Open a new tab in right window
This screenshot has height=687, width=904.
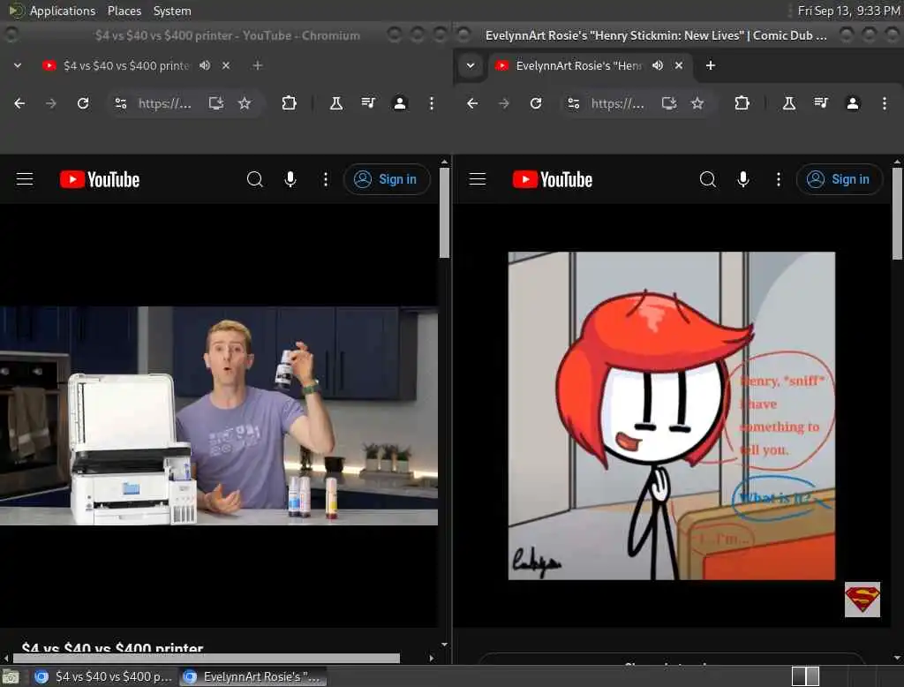tap(711, 65)
